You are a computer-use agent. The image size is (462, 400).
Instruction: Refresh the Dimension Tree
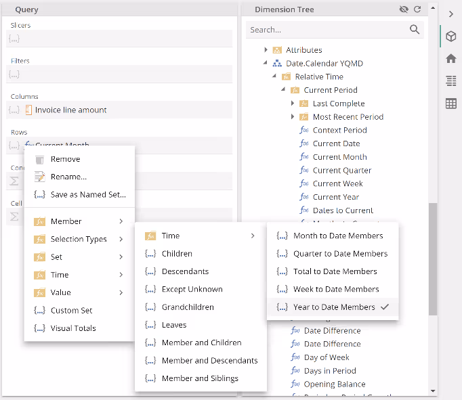[x=417, y=9]
